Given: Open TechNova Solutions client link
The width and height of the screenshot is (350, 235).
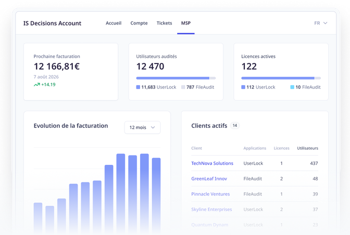Looking at the screenshot, I should coord(212,163).
